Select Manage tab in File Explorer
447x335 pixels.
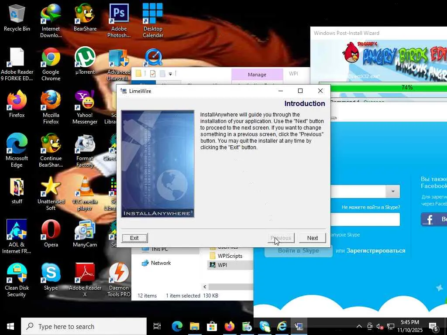pyautogui.click(x=257, y=75)
